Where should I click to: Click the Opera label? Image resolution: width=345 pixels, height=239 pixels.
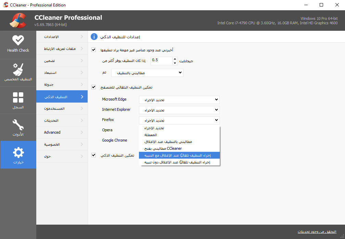tap(107, 130)
